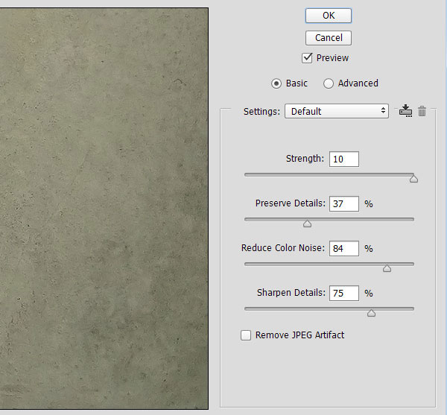
Task: Click the Strength value field
Action: [343, 159]
